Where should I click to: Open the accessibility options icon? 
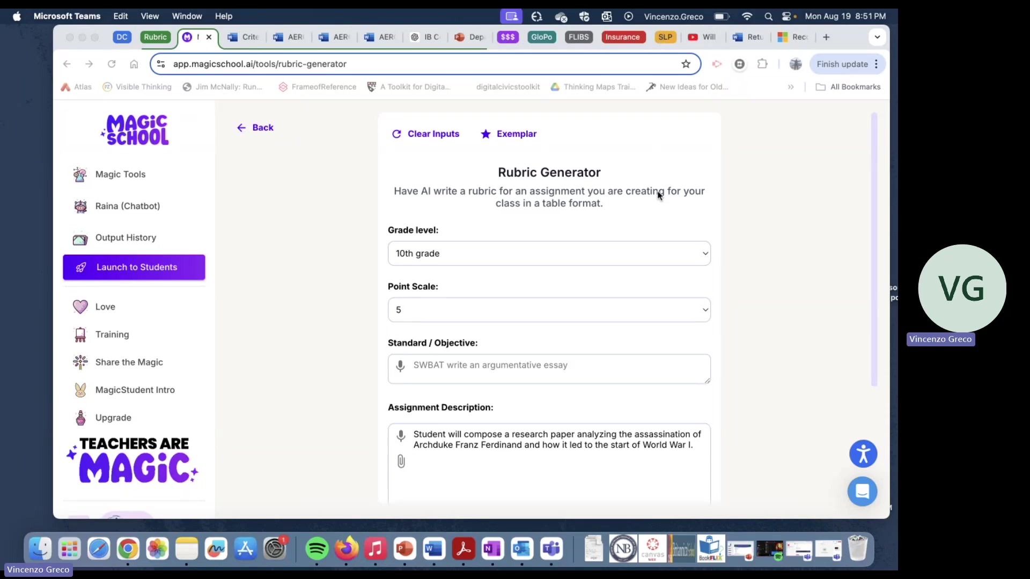863,454
